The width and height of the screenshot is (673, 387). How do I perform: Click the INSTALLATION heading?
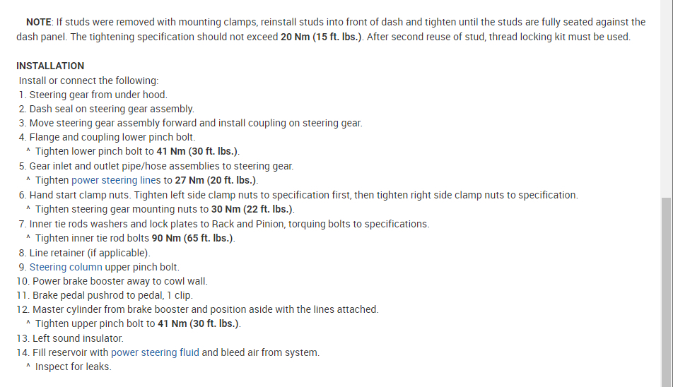click(x=50, y=66)
